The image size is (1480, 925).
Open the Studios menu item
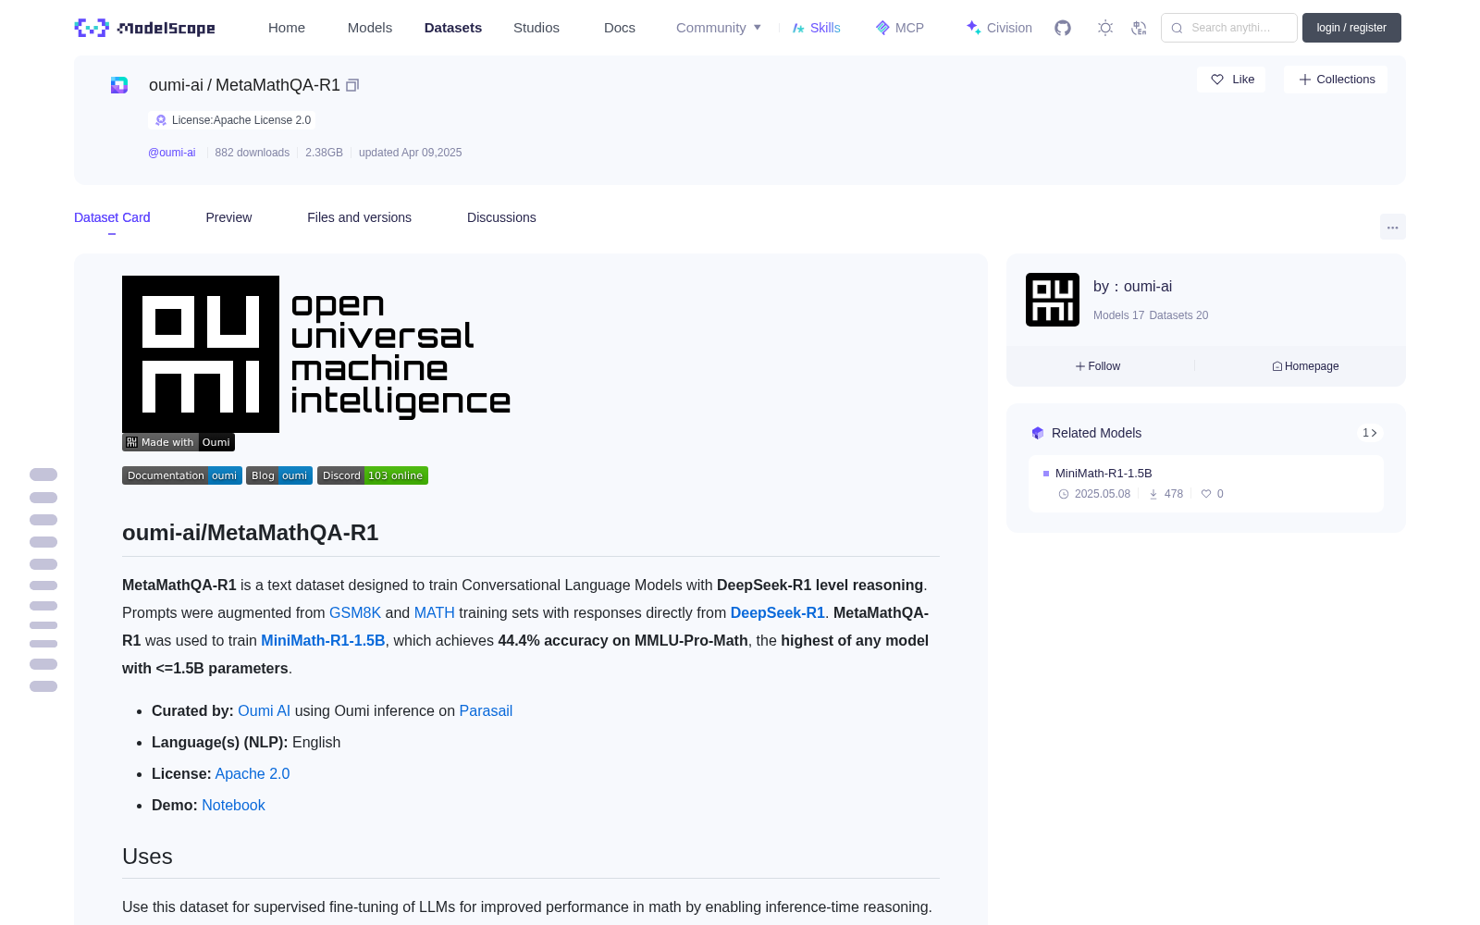536,28
